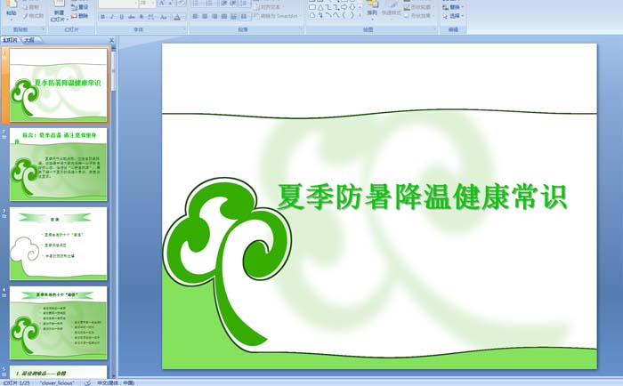Image resolution: width=623 pixels, height=386 pixels.
Task: Open the font name combo box
Action: coord(118,4)
